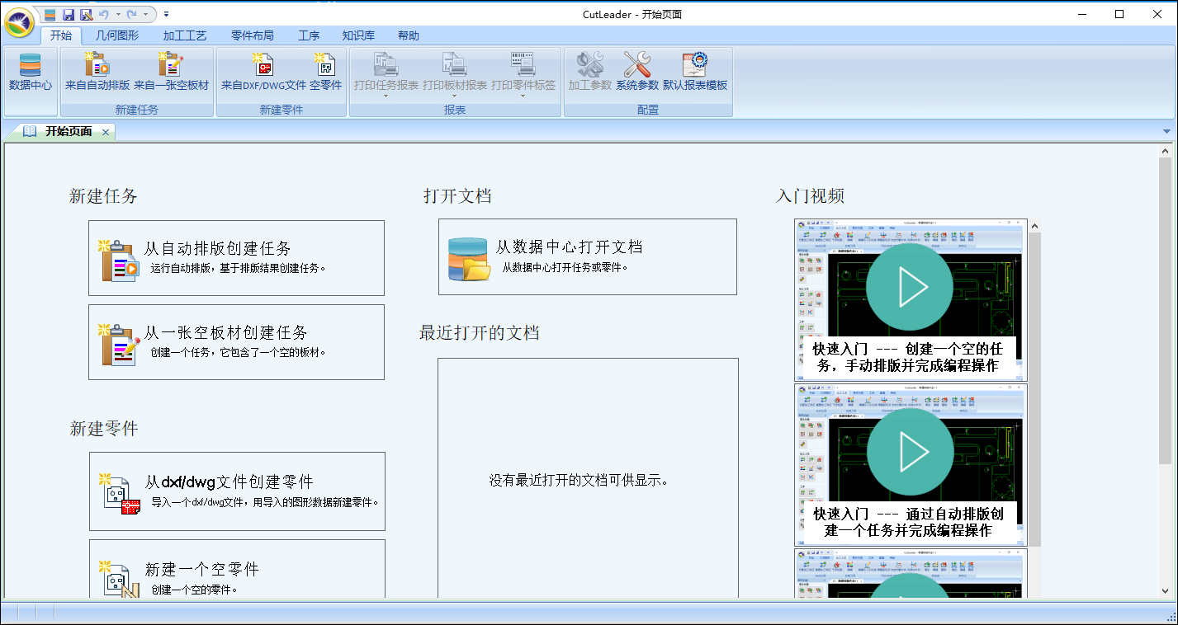Click 来自自动排版 new task icon in ribbon
1178x625 pixels.
(x=97, y=72)
